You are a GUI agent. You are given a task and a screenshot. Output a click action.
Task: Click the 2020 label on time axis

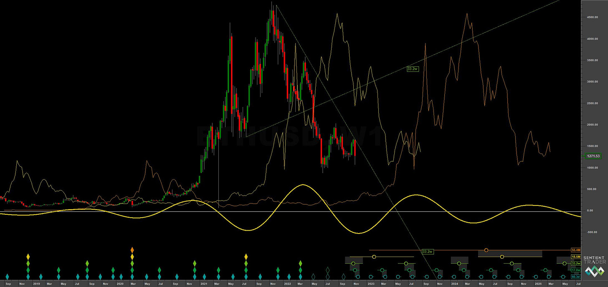click(120, 284)
